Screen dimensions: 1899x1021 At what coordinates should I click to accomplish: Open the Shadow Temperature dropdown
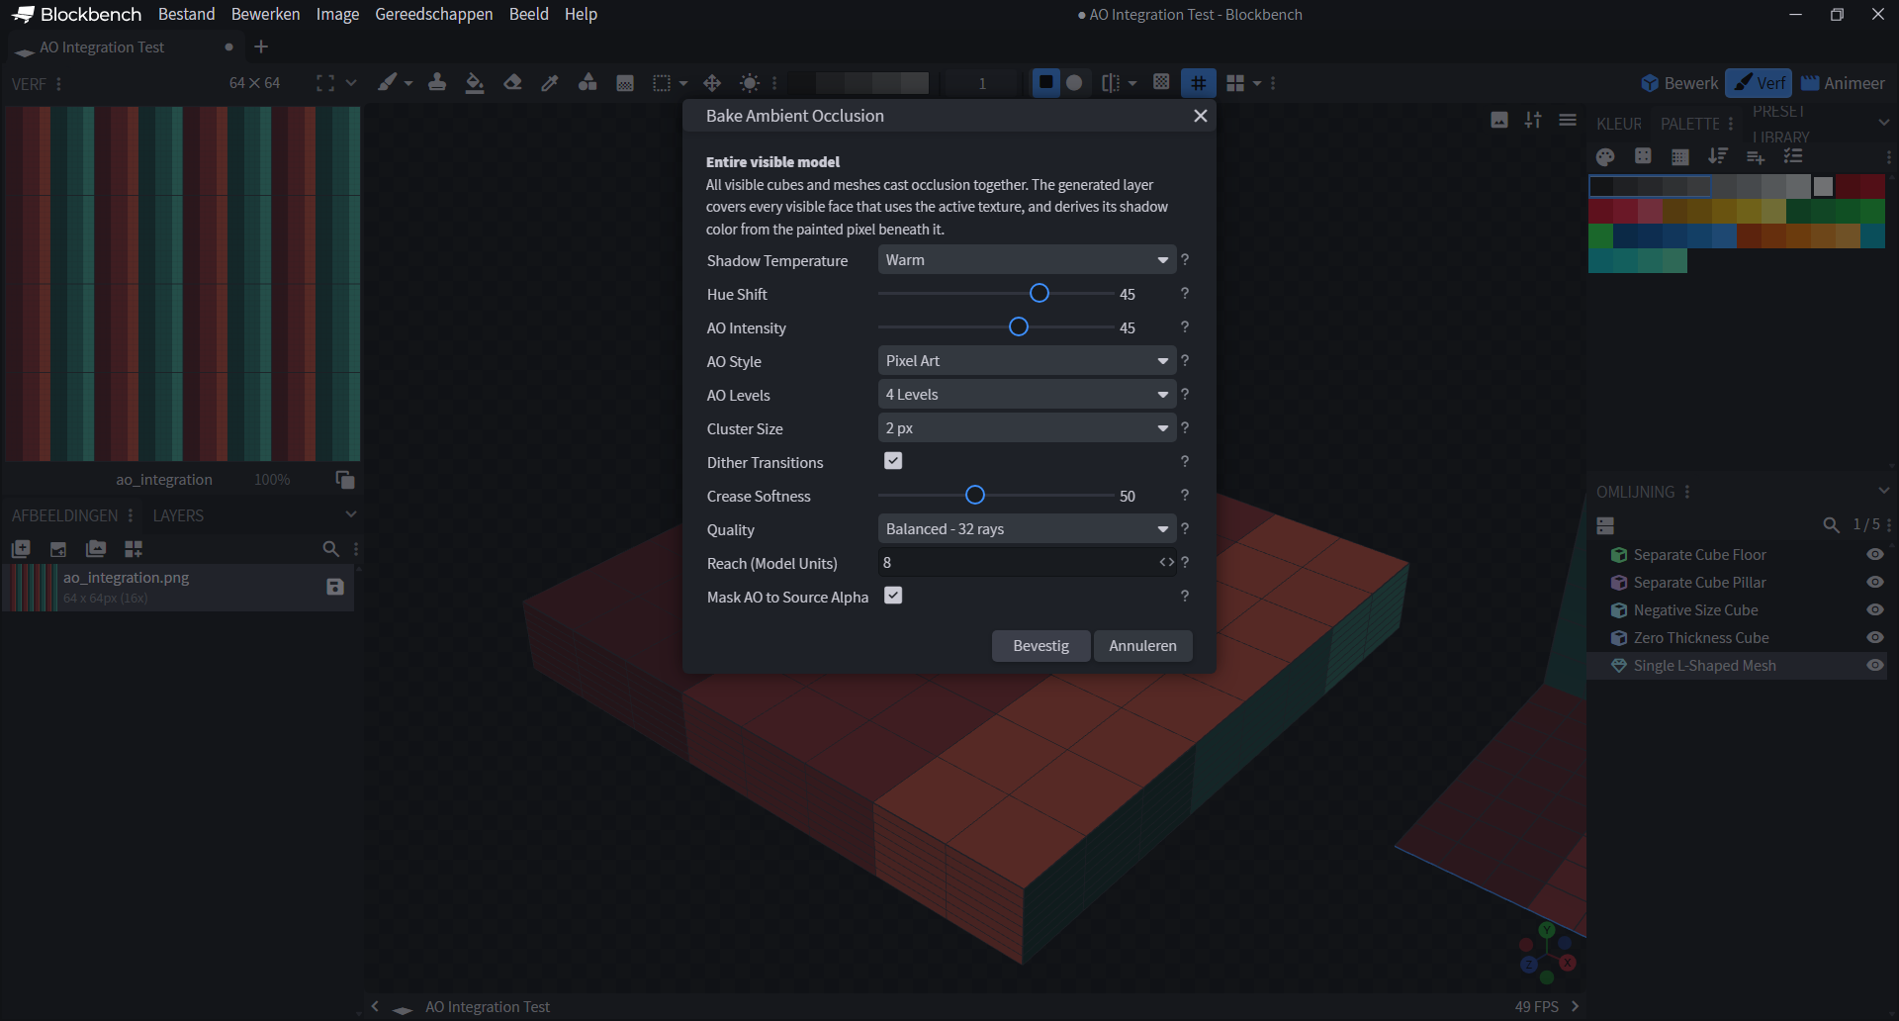pyautogui.click(x=1027, y=260)
